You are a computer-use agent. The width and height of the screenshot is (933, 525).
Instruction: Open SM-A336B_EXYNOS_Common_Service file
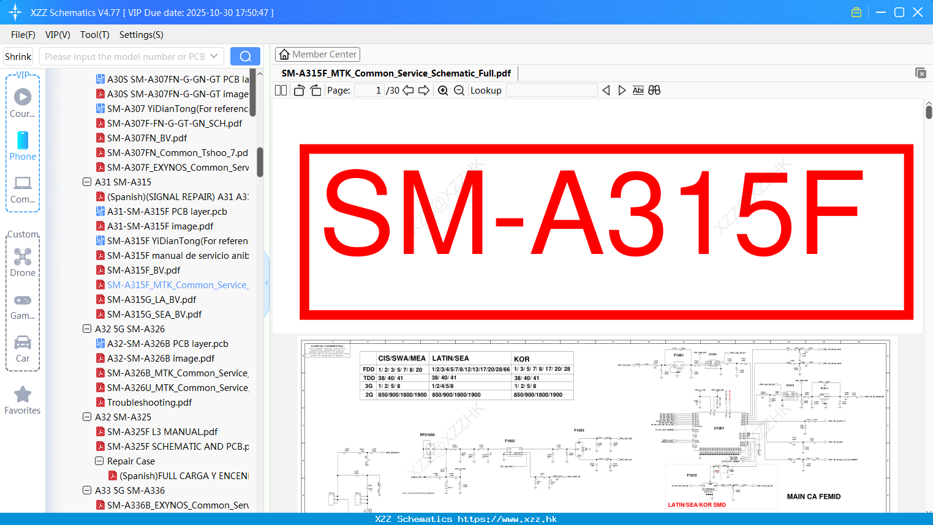[173, 505]
